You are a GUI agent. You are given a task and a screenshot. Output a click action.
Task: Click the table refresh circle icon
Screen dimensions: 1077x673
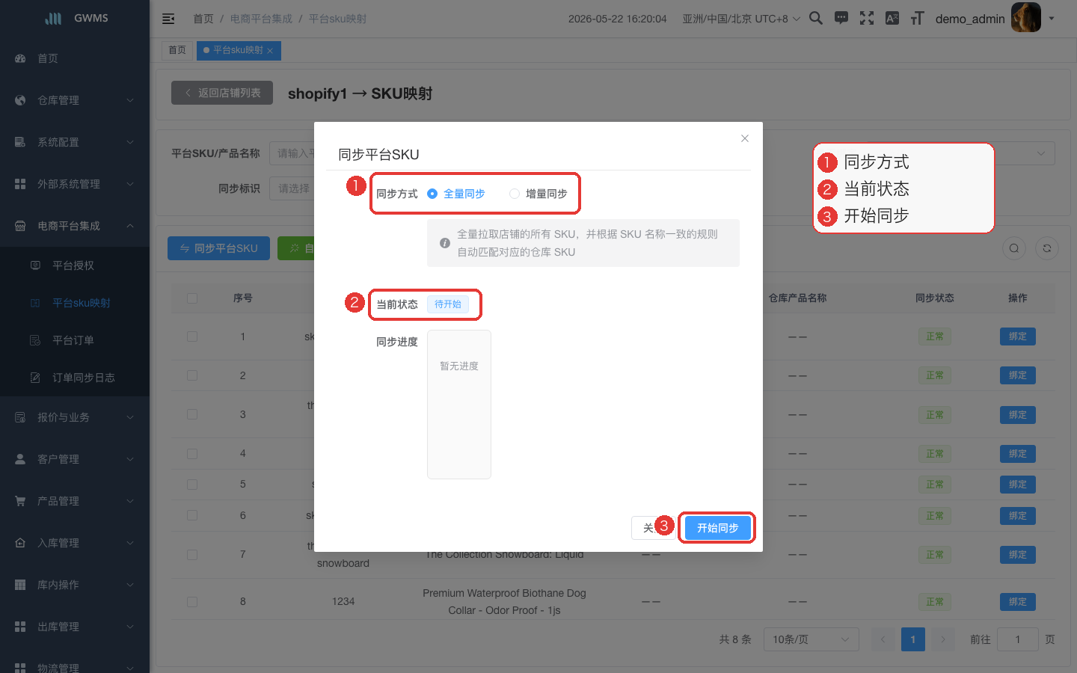tap(1047, 248)
